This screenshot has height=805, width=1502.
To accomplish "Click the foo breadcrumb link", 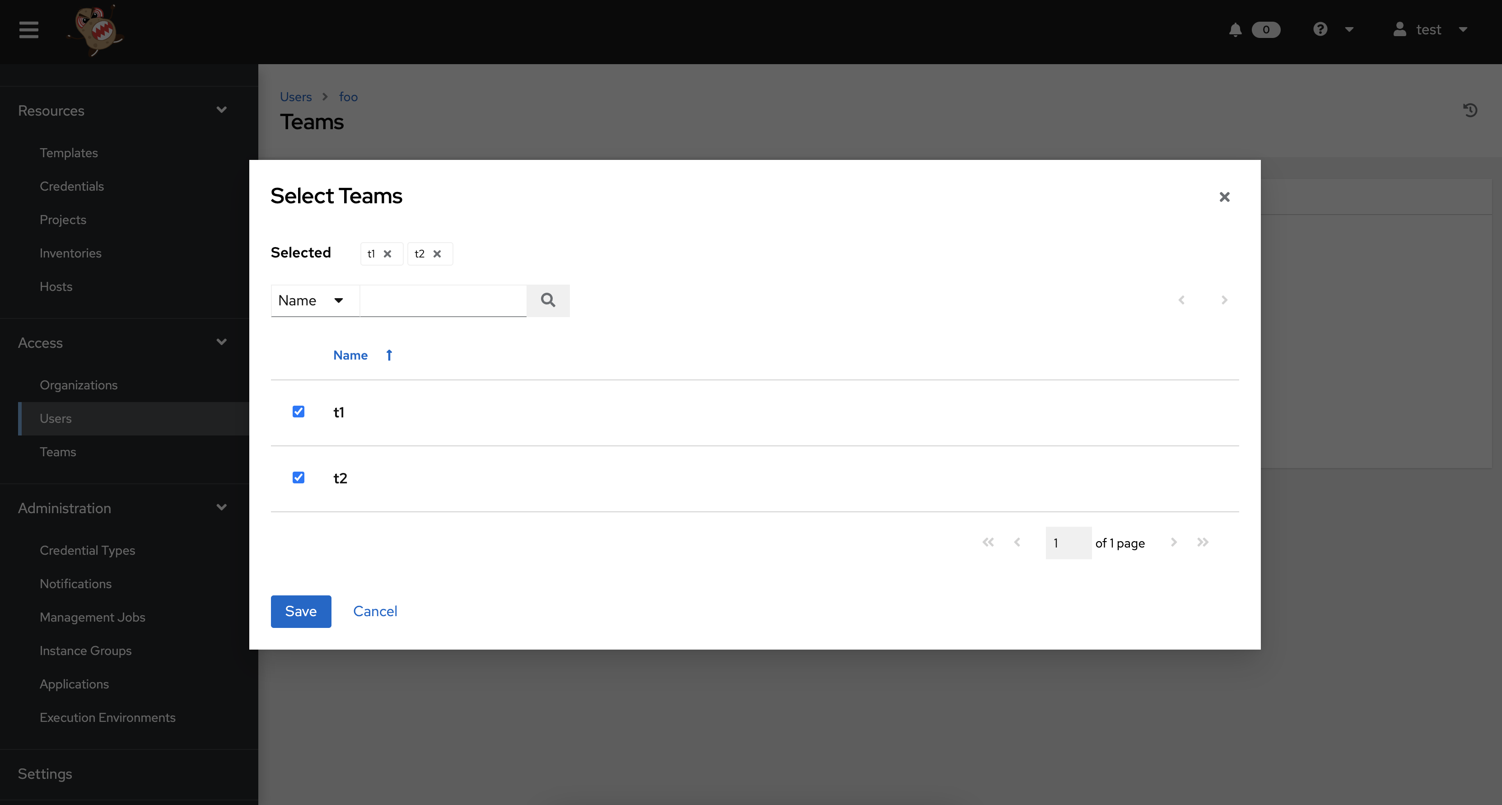I will click(x=348, y=97).
